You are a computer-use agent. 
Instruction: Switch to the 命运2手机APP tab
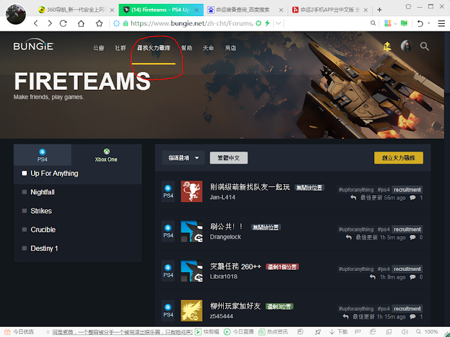point(330,10)
